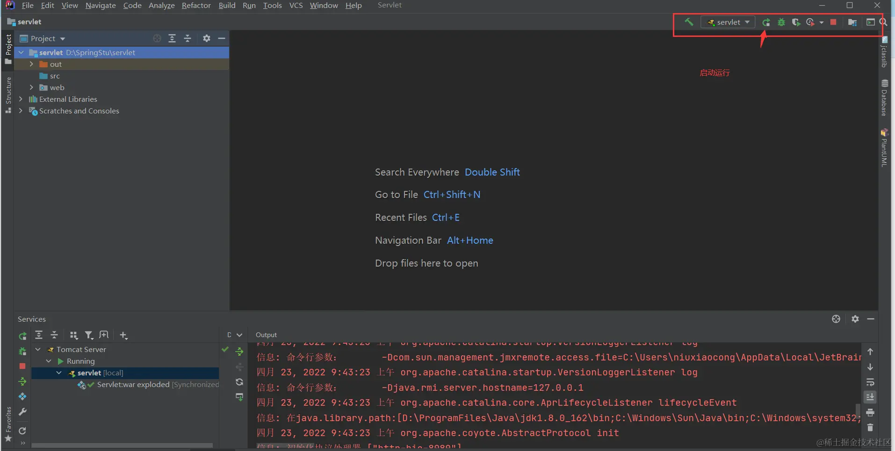Image resolution: width=895 pixels, height=451 pixels.
Task: Expand External Libraries node
Action: coord(21,99)
